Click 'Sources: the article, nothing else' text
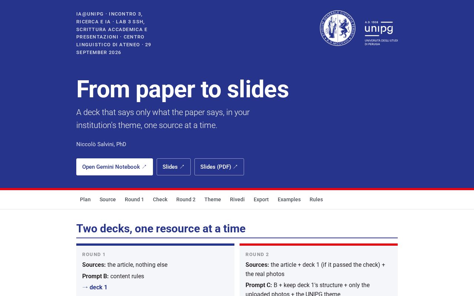 (x=125, y=265)
